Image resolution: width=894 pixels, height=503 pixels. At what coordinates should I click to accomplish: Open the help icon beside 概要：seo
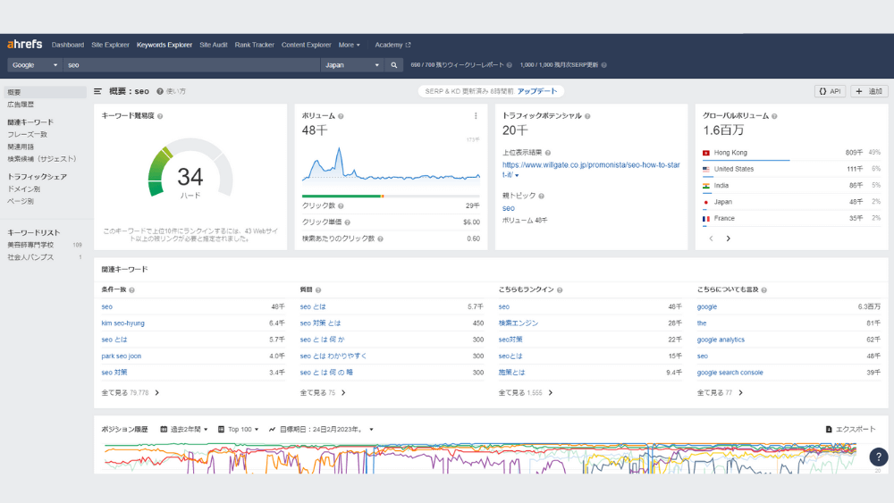[x=160, y=91]
